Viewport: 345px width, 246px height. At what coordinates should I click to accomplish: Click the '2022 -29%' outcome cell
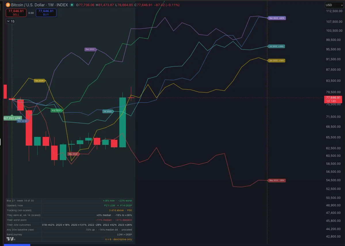(x=95, y=225)
